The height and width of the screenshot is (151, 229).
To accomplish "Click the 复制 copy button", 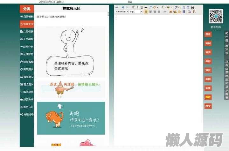I will pos(208,43).
